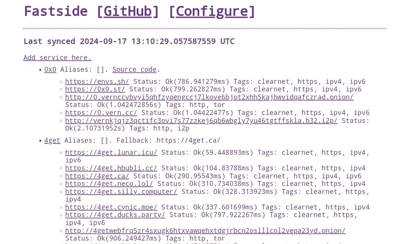
Task: Open the underlined https://4get.ca/ instance link
Action: 97,176
